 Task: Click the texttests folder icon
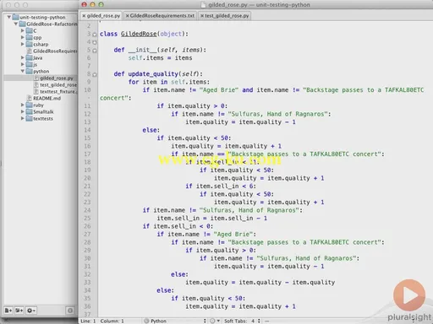coord(29,118)
